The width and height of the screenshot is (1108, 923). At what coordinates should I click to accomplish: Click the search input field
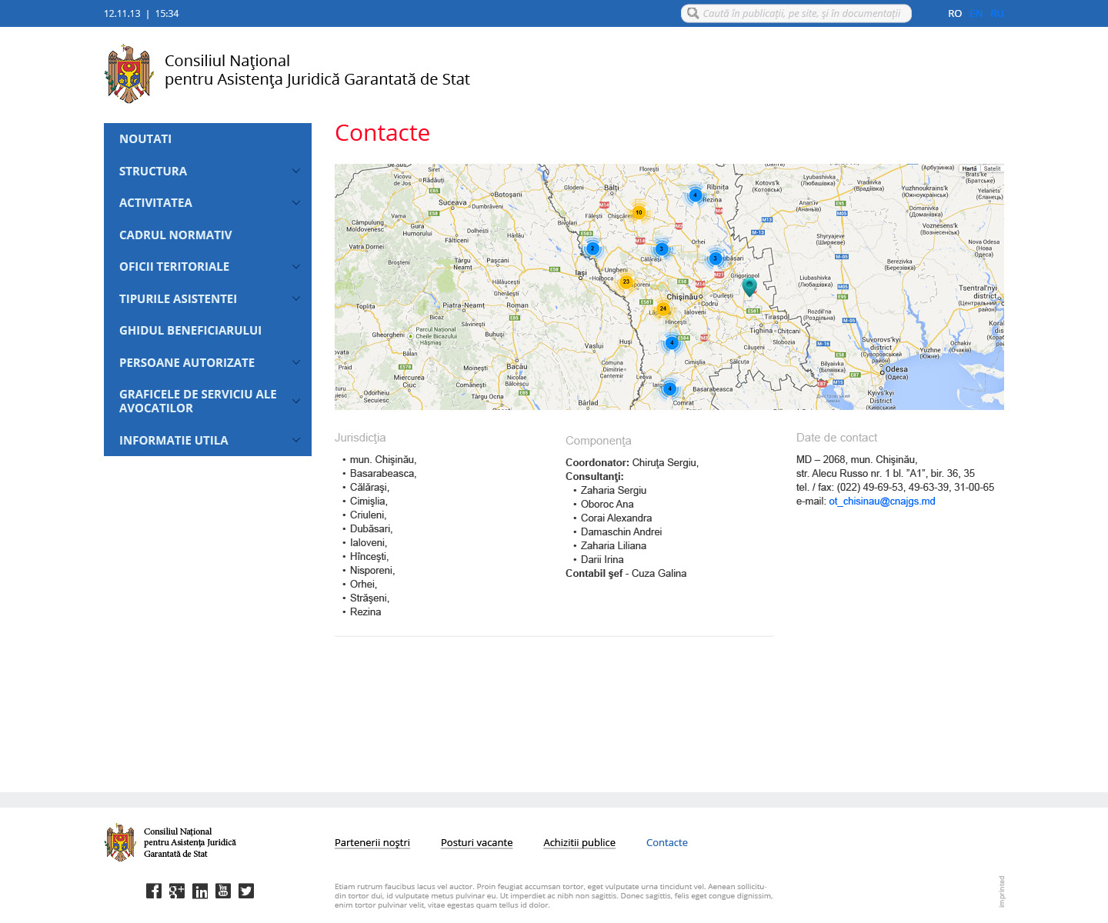click(x=800, y=14)
